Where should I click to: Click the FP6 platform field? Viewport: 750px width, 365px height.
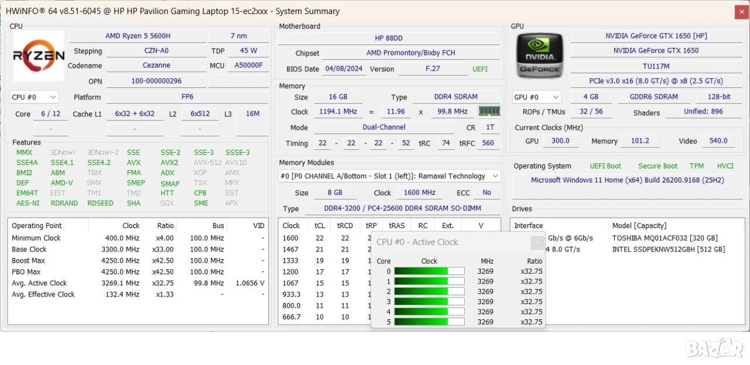[187, 97]
